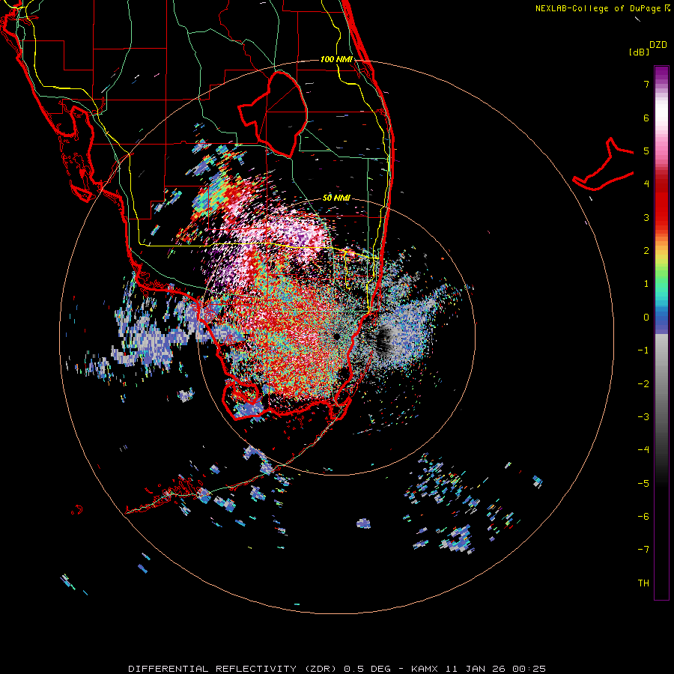
Task: Click the -5 dB scale tick label
Action: click(643, 484)
